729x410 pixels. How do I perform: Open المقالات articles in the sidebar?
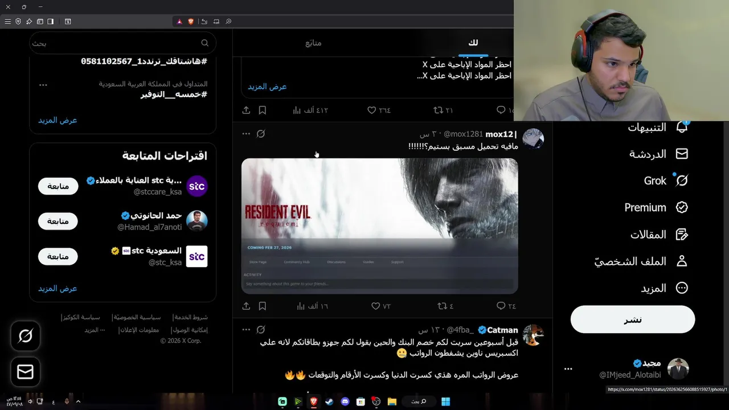660,234
